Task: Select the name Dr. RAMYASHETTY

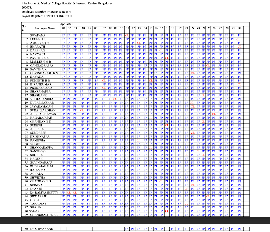Action: pos(44,193)
